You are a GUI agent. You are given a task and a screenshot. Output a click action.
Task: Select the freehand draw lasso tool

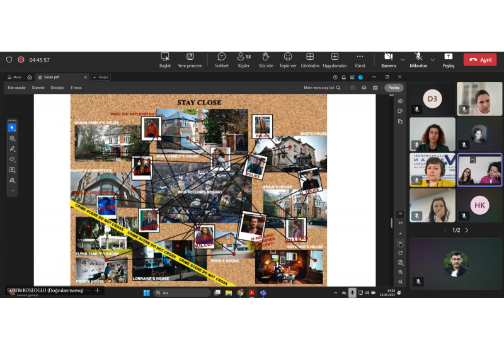click(12, 159)
